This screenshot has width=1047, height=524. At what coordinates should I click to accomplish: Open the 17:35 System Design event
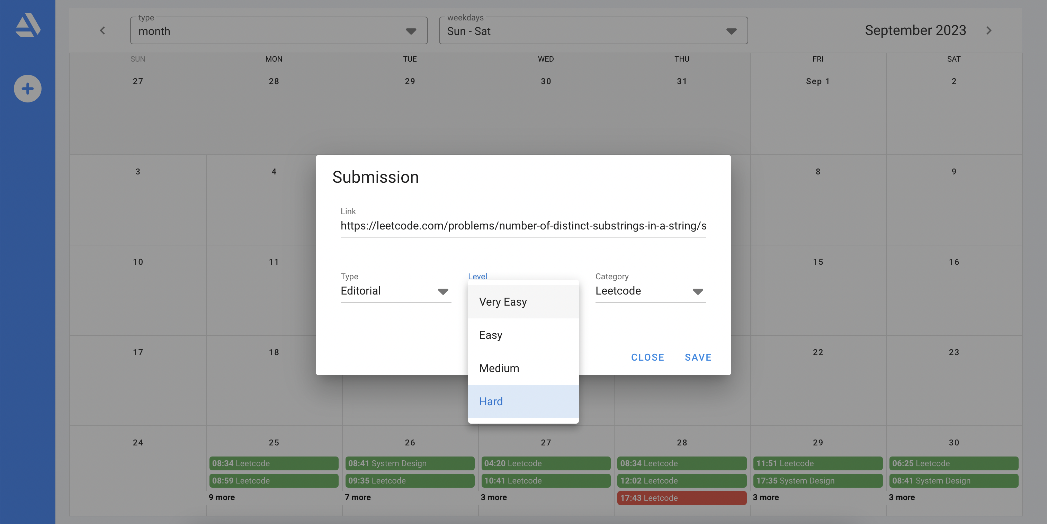[x=817, y=480]
